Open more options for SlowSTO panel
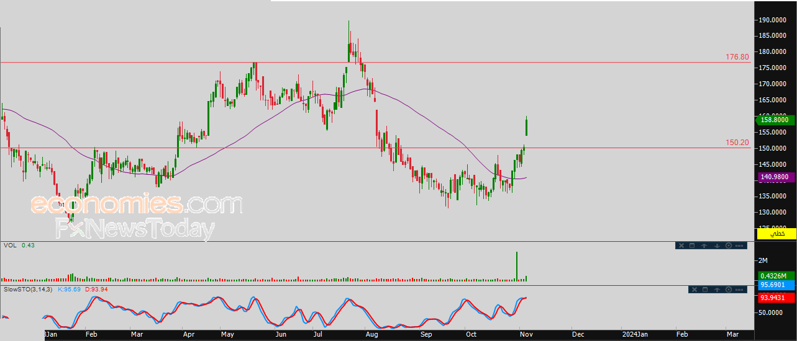Viewport: 797px width, 341px height. [739, 290]
